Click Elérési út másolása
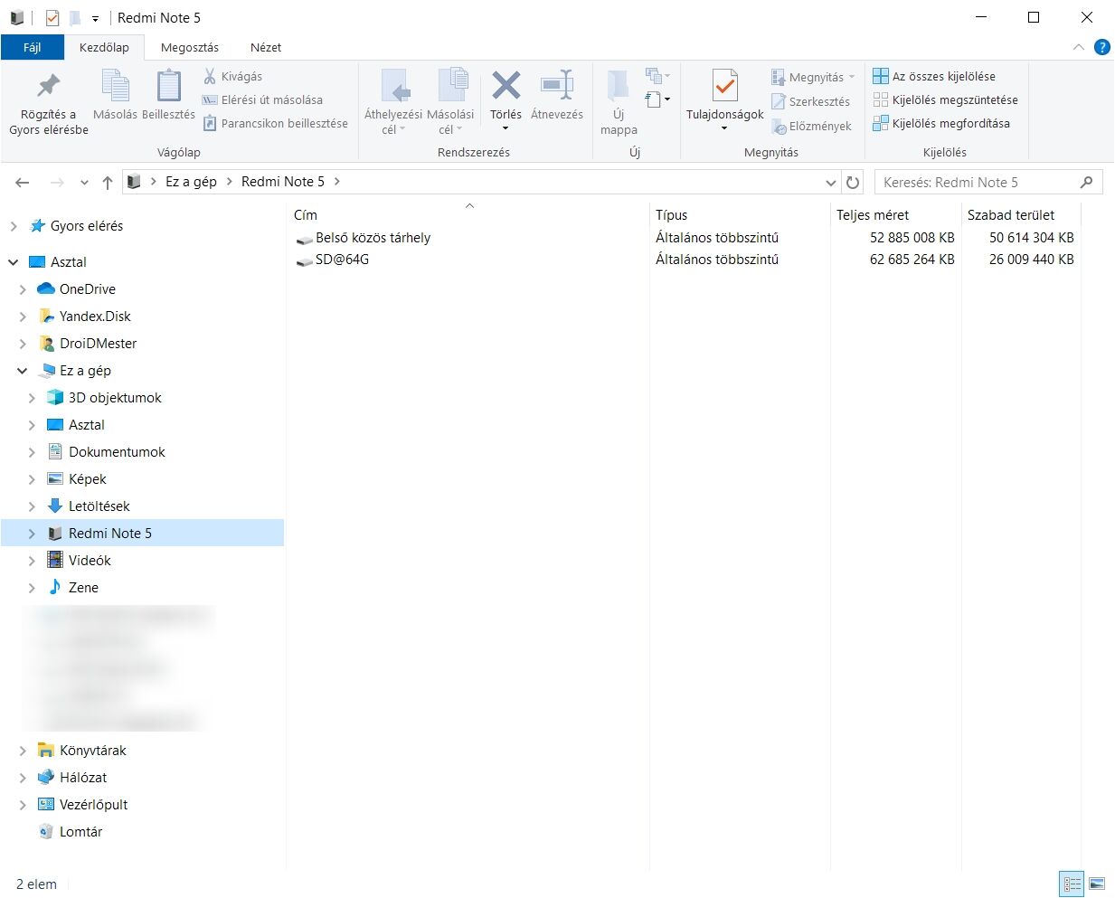 [262, 100]
